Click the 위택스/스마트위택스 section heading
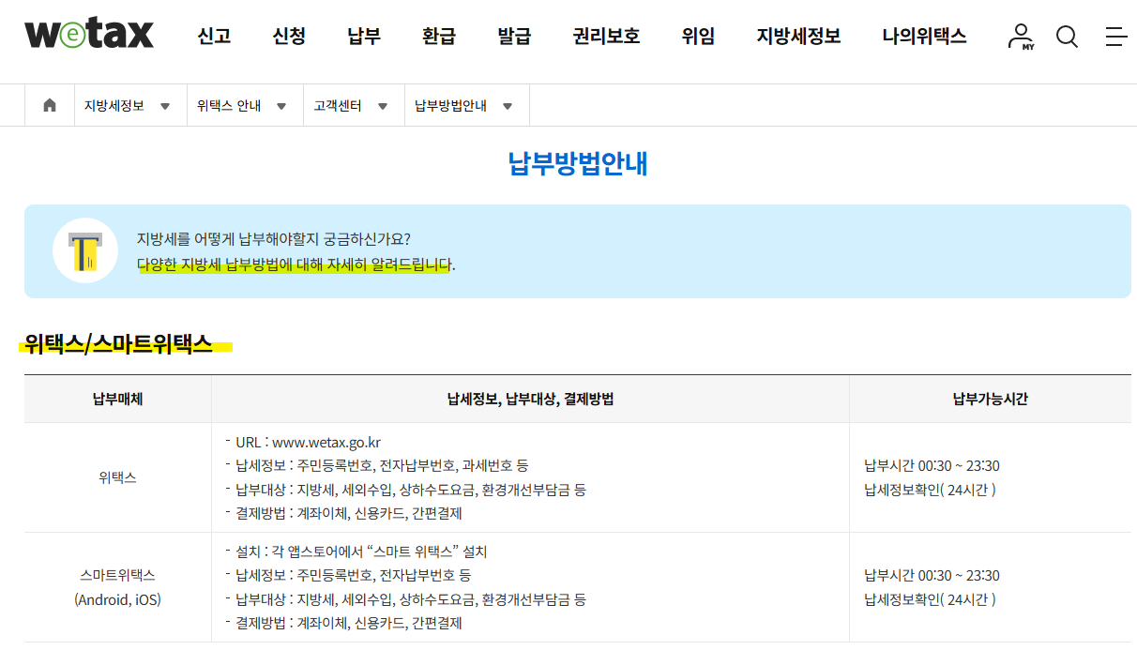The width and height of the screenshot is (1137, 650). pos(118,344)
